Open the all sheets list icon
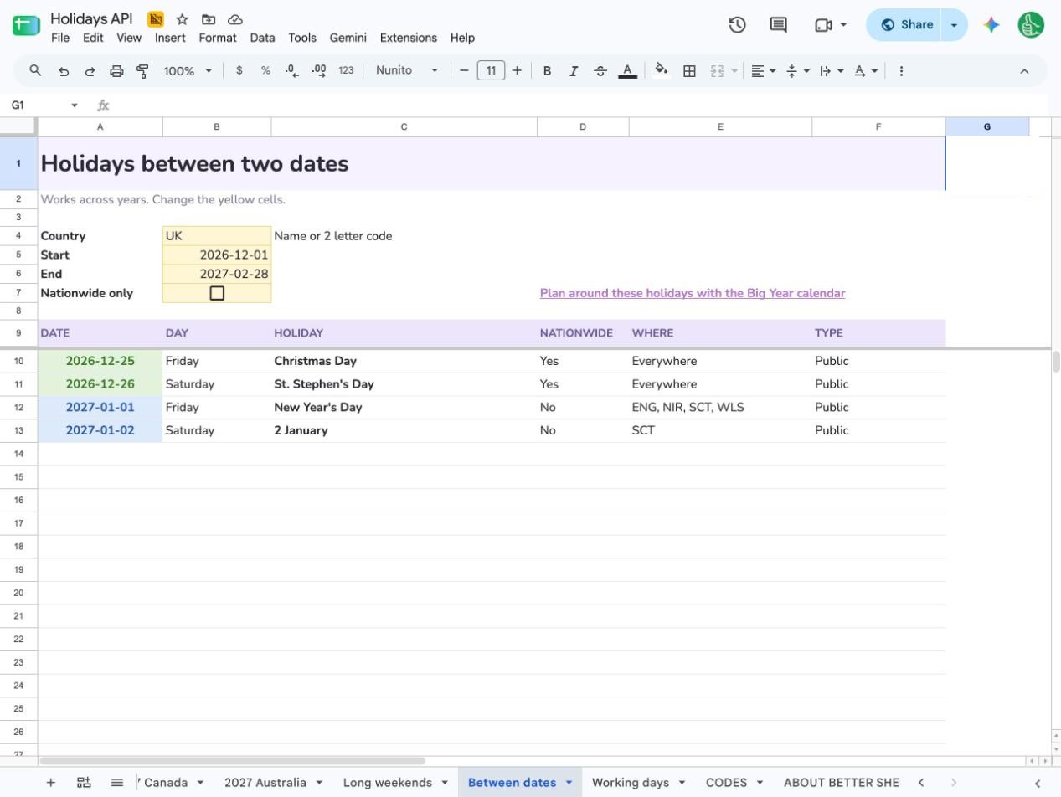Viewport: 1061px width, 797px height. click(x=117, y=783)
